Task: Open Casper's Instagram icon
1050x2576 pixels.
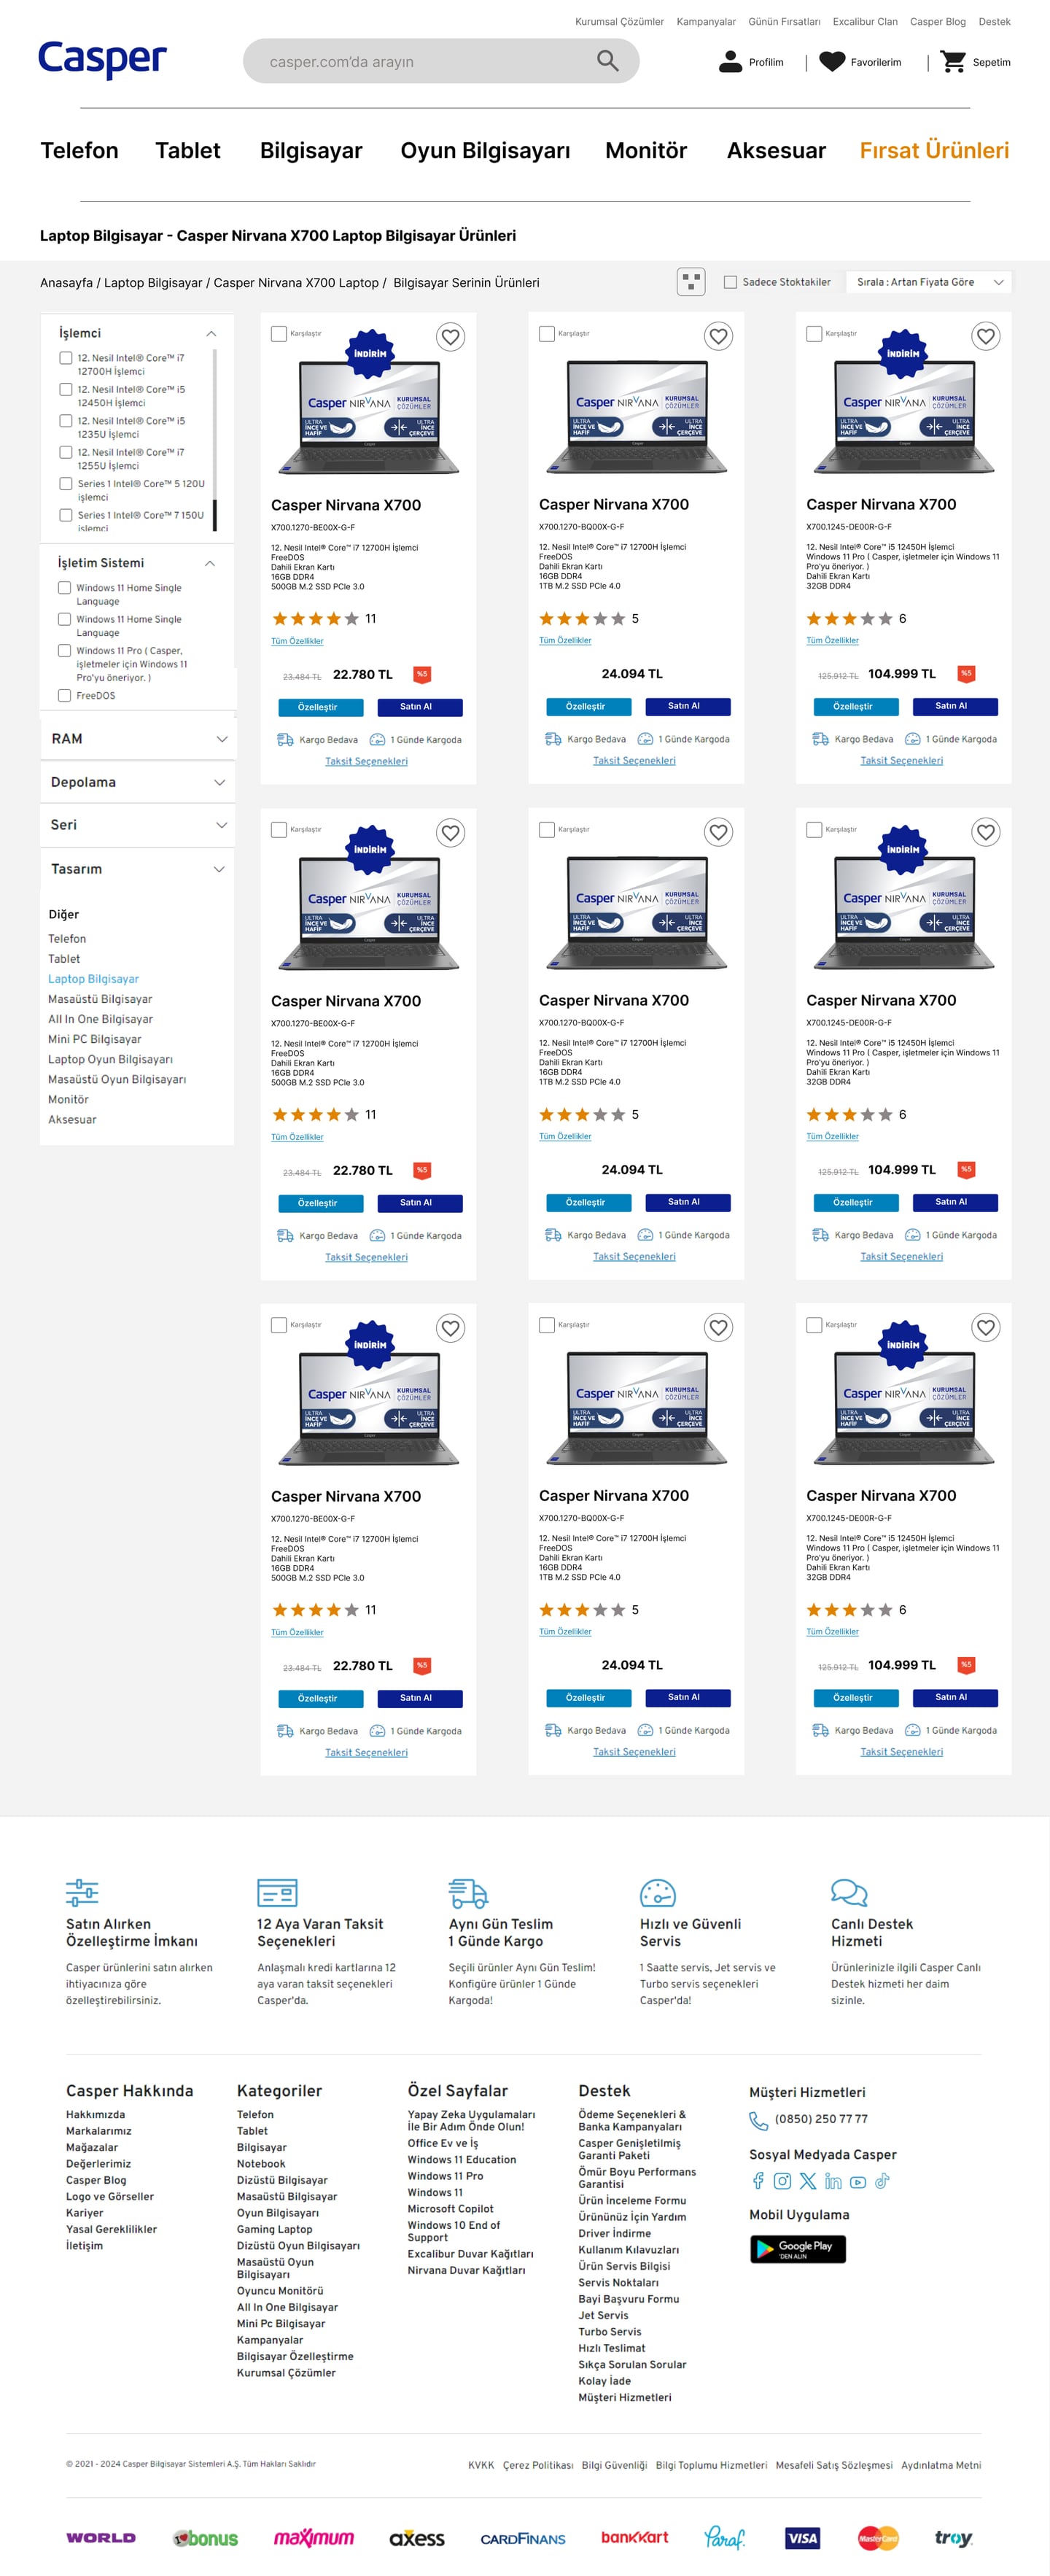Action: tap(783, 2181)
